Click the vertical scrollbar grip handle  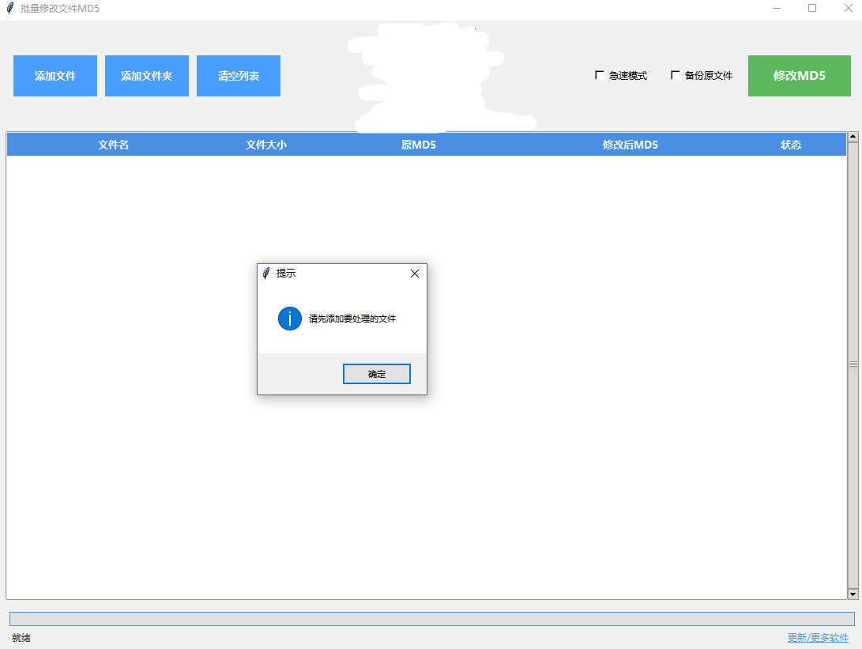coord(853,365)
